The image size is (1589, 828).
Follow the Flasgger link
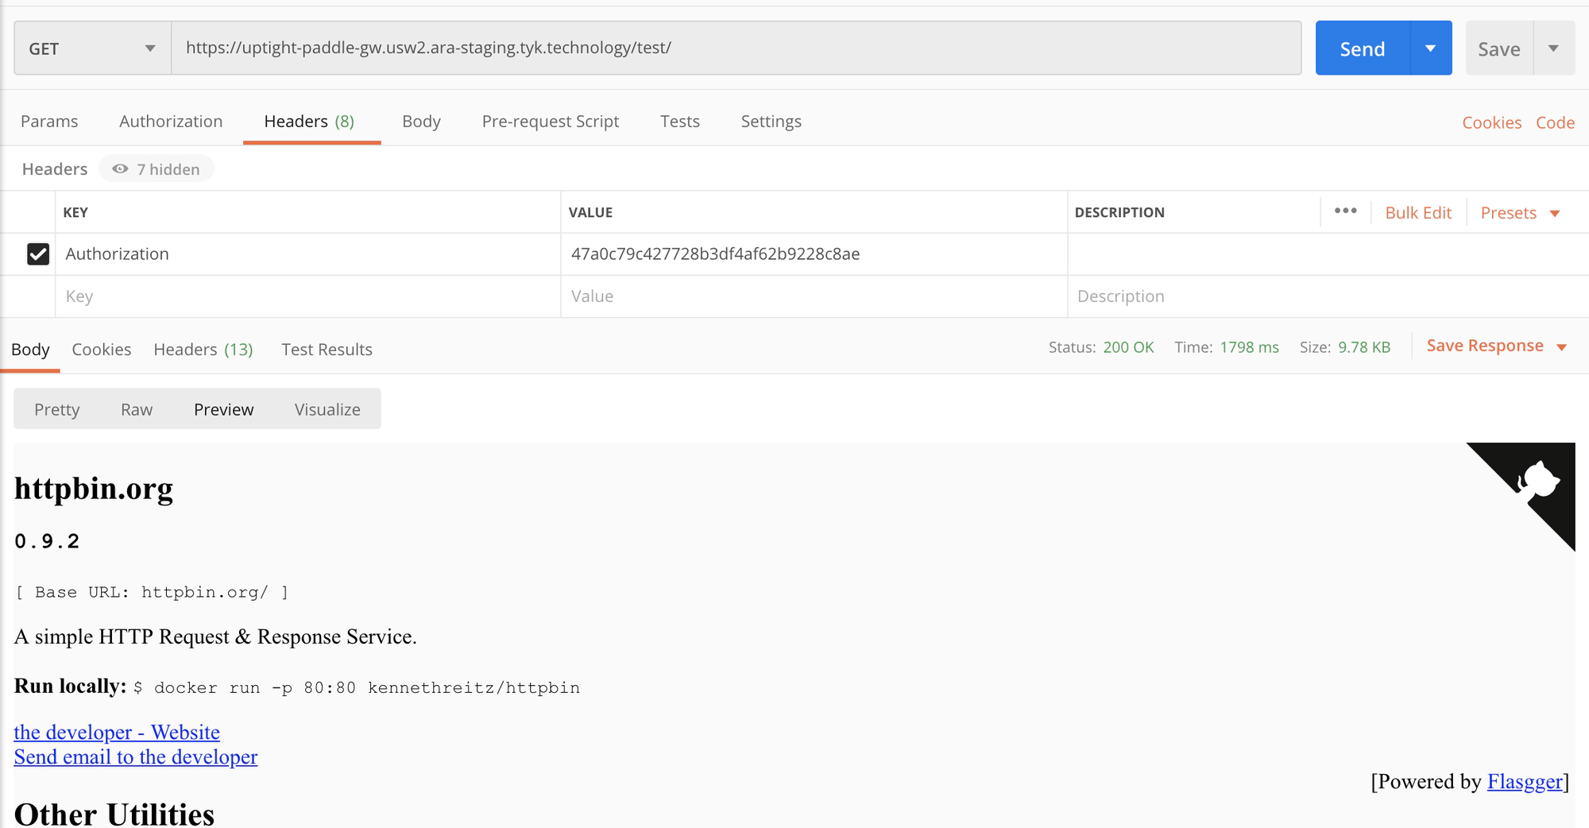[1525, 782]
